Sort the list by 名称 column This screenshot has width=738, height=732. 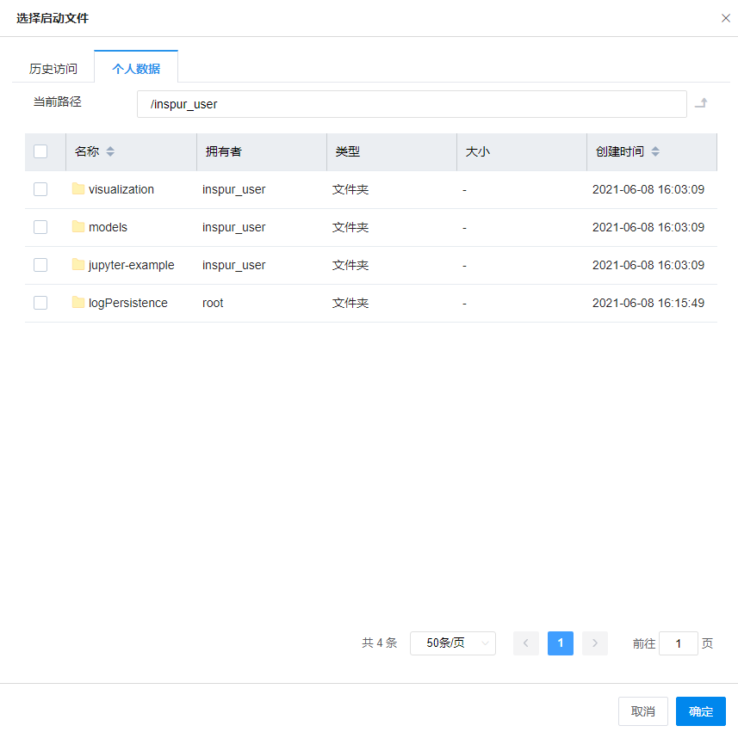[x=110, y=151]
